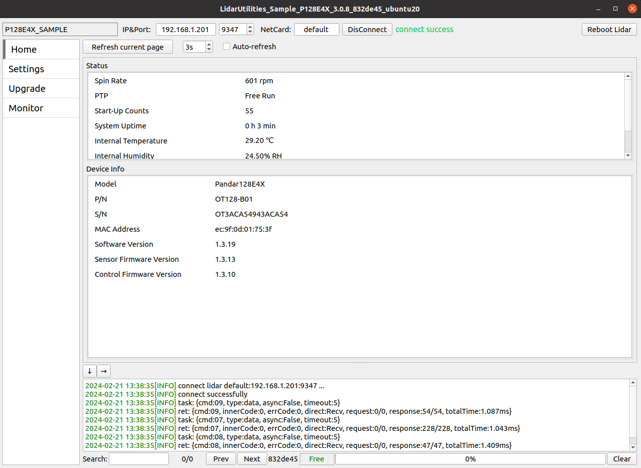
Task: Click the serial number OT3ACA54943ACA54
Action: (x=252, y=214)
